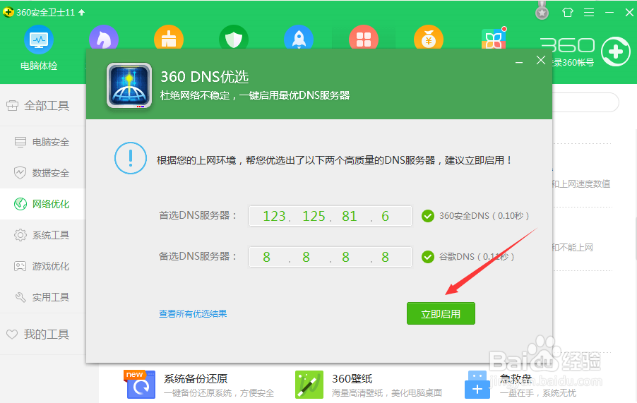Open the orange broom cleanup icon
The width and height of the screenshot is (637, 403).
point(169,37)
